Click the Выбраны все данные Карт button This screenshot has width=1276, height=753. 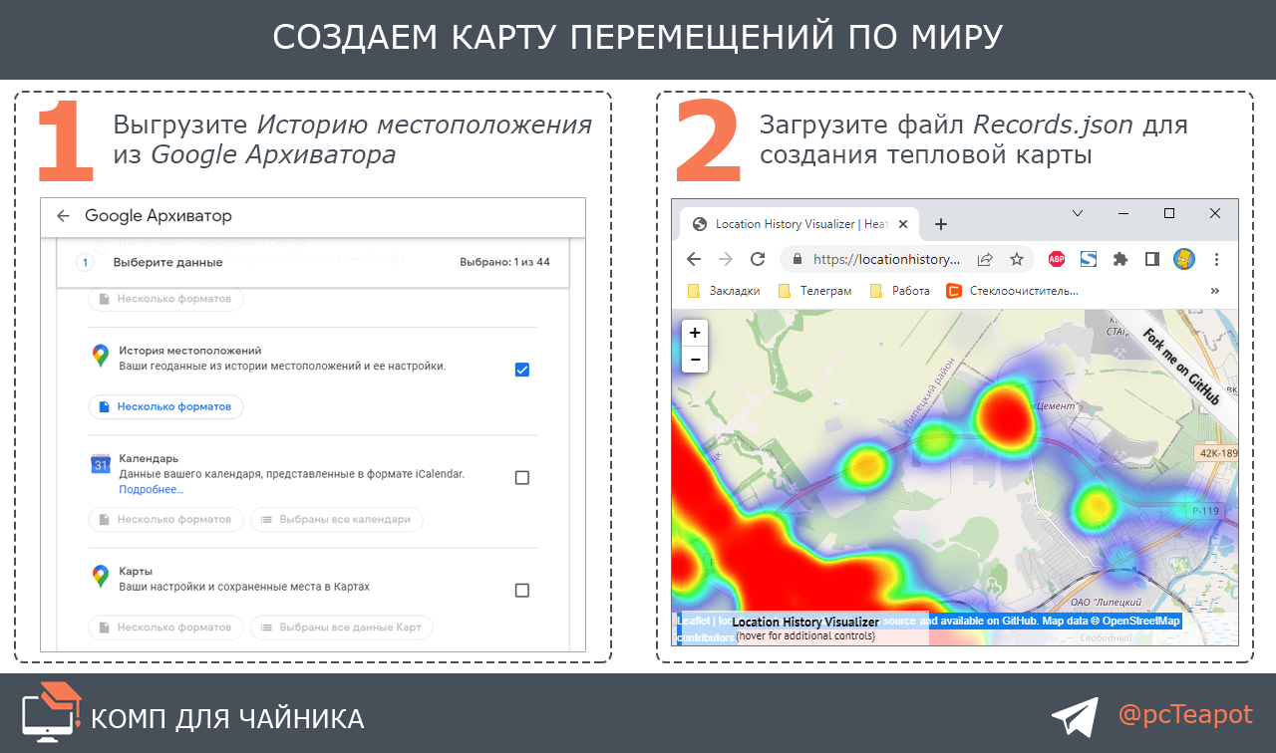point(342,627)
